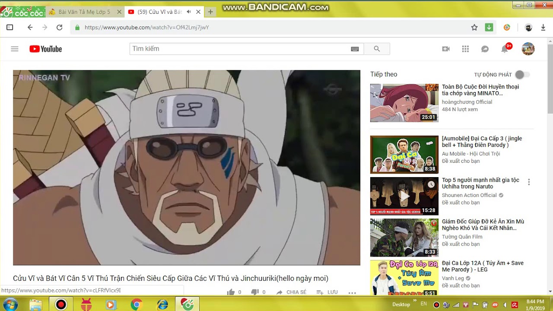Image resolution: width=553 pixels, height=311 pixels.
Task: Click the orange-green circular extension icon in toolbar
Action: point(507,27)
